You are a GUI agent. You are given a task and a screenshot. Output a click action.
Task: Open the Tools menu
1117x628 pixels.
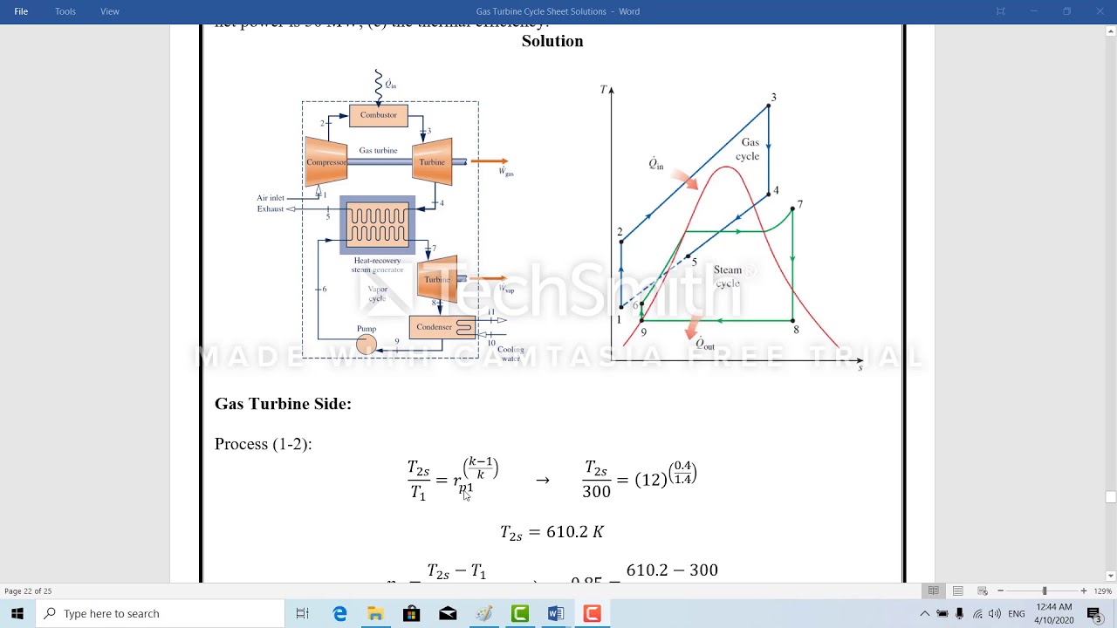click(x=65, y=11)
